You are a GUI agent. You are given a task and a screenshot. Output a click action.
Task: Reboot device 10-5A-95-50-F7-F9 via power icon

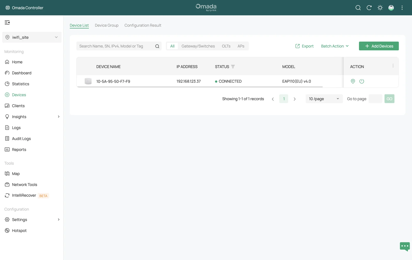[x=362, y=81]
